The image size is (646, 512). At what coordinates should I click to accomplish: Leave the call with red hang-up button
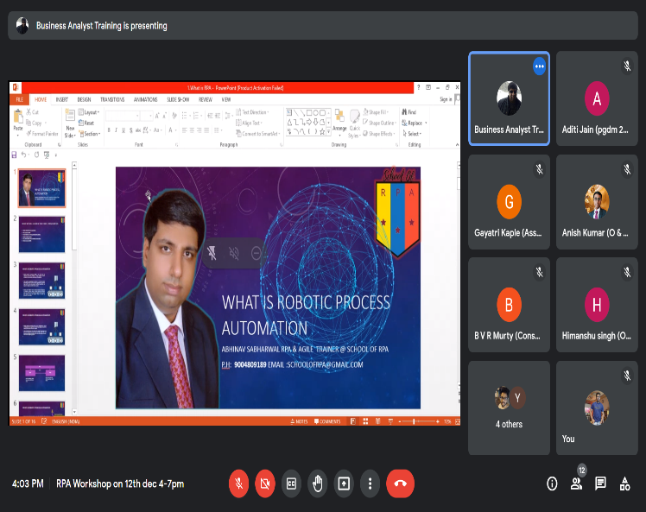[400, 484]
